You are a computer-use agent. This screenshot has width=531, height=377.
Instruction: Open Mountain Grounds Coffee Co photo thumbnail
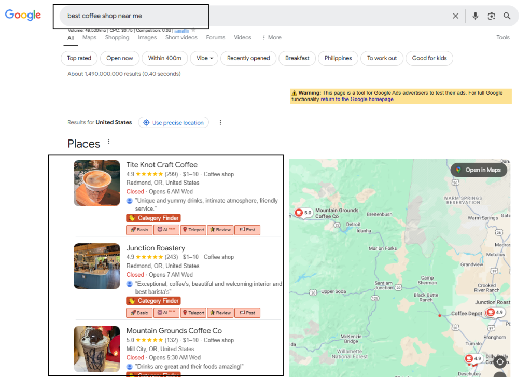(x=97, y=349)
